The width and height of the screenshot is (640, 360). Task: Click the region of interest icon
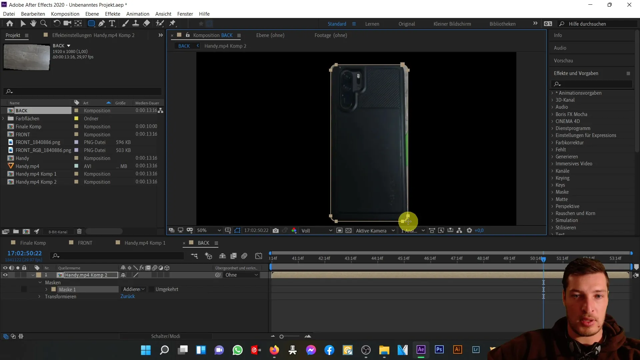point(339,230)
